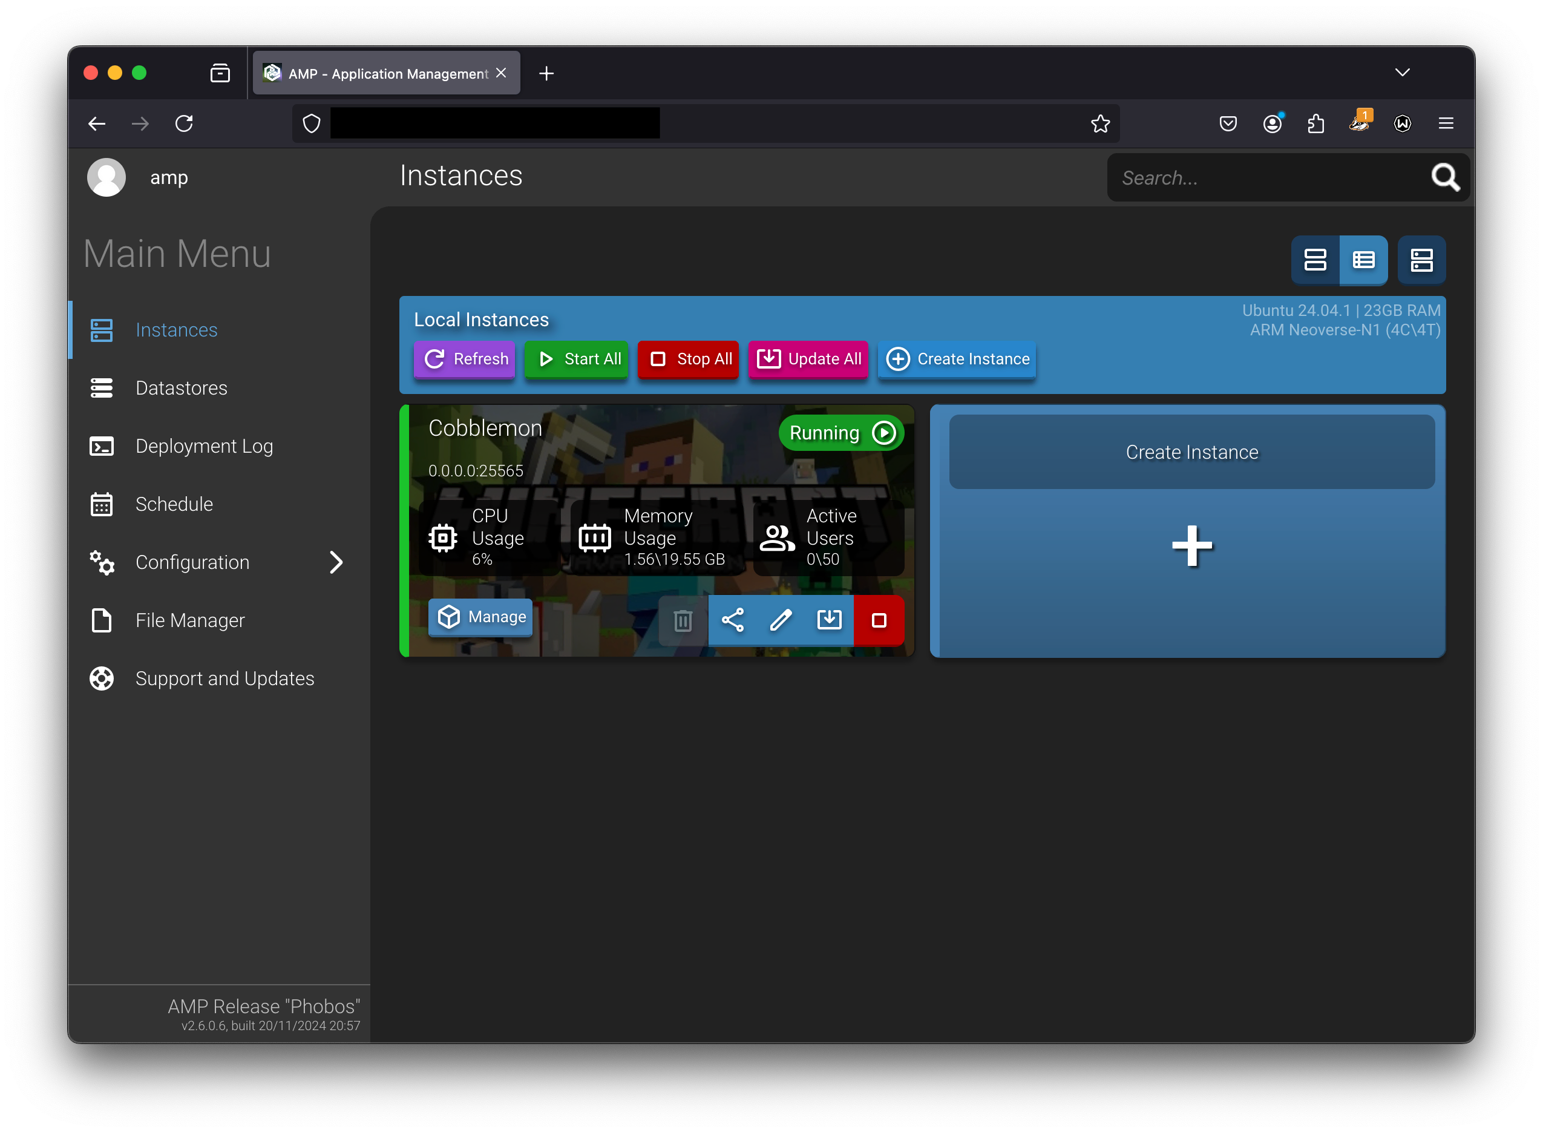Open a new browser tab
The height and width of the screenshot is (1133, 1543).
(546, 73)
